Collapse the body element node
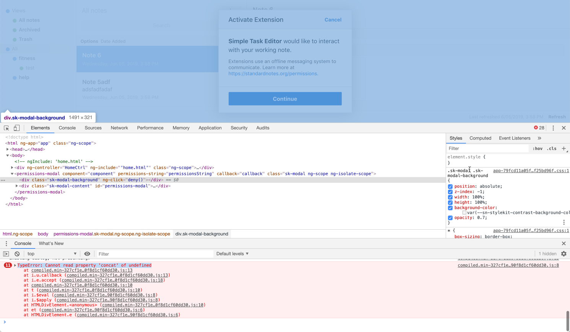The image size is (570, 332). click(7, 155)
